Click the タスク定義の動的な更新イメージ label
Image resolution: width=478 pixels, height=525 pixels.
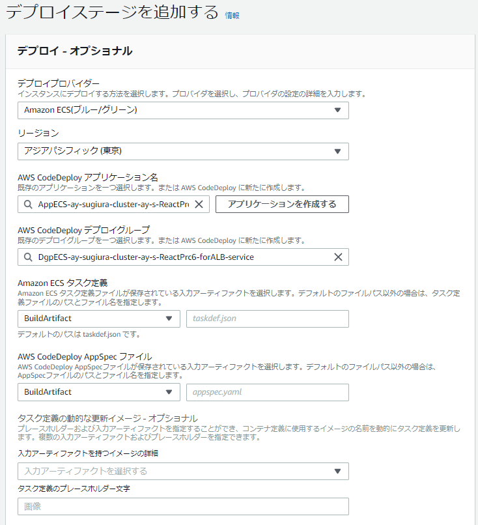[x=107, y=419]
